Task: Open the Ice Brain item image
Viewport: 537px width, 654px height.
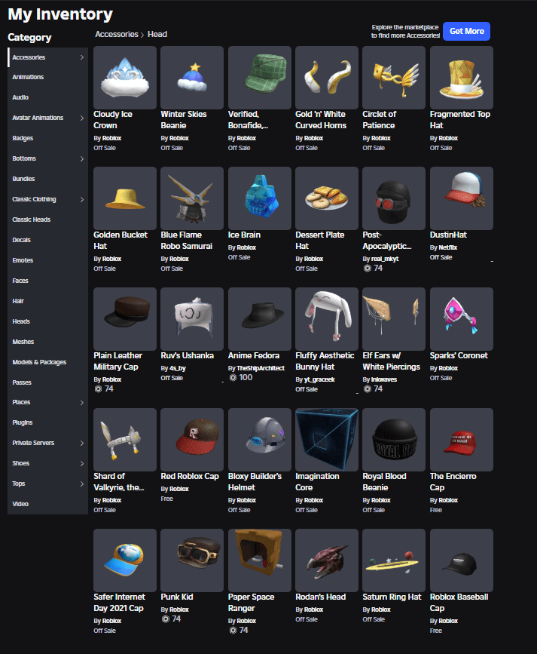Action: click(x=260, y=198)
